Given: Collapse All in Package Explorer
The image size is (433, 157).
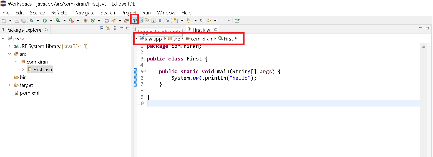Looking at the screenshot, I should (101, 28).
